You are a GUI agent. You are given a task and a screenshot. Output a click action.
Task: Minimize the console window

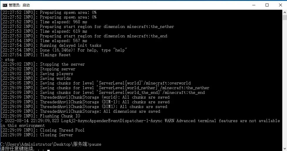point(253,5)
